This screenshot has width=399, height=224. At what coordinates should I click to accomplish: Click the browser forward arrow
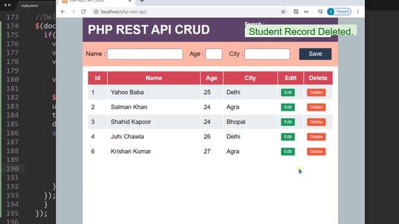pos(73,12)
